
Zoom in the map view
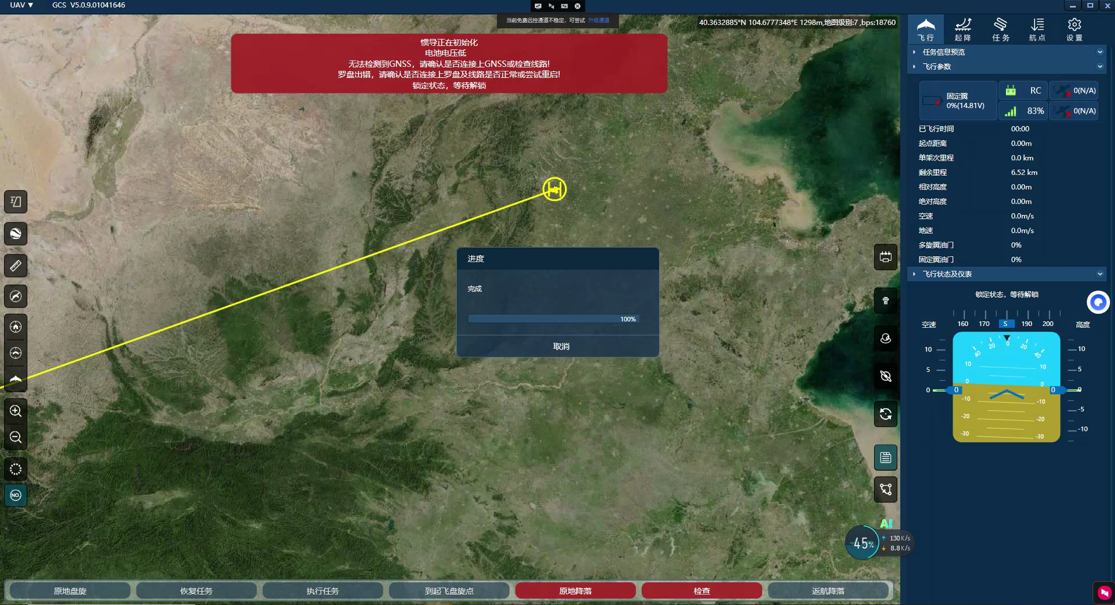[x=16, y=411]
